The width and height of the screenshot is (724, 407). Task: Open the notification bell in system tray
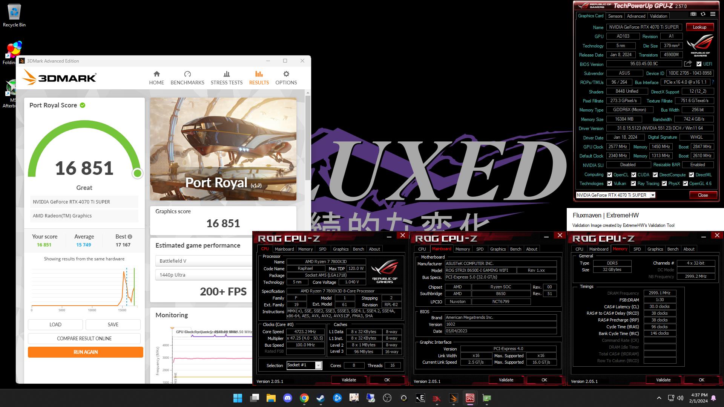click(713, 398)
